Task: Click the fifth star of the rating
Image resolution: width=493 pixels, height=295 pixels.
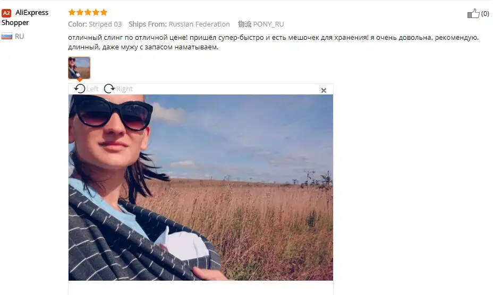Action: [104, 12]
